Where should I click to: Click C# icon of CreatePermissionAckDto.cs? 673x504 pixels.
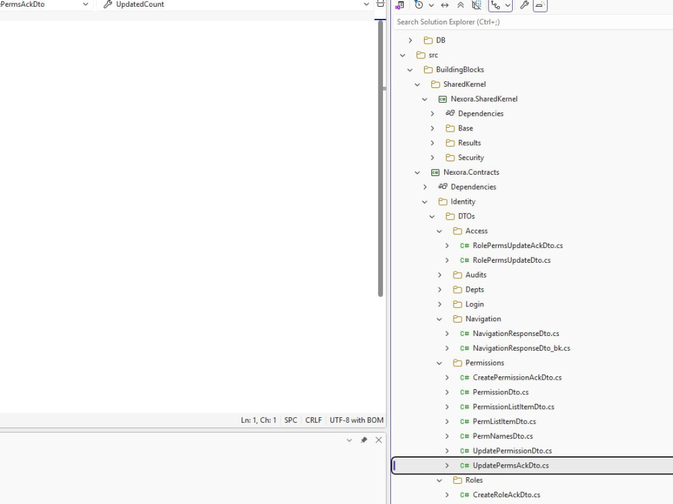click(x=464, y=378)
